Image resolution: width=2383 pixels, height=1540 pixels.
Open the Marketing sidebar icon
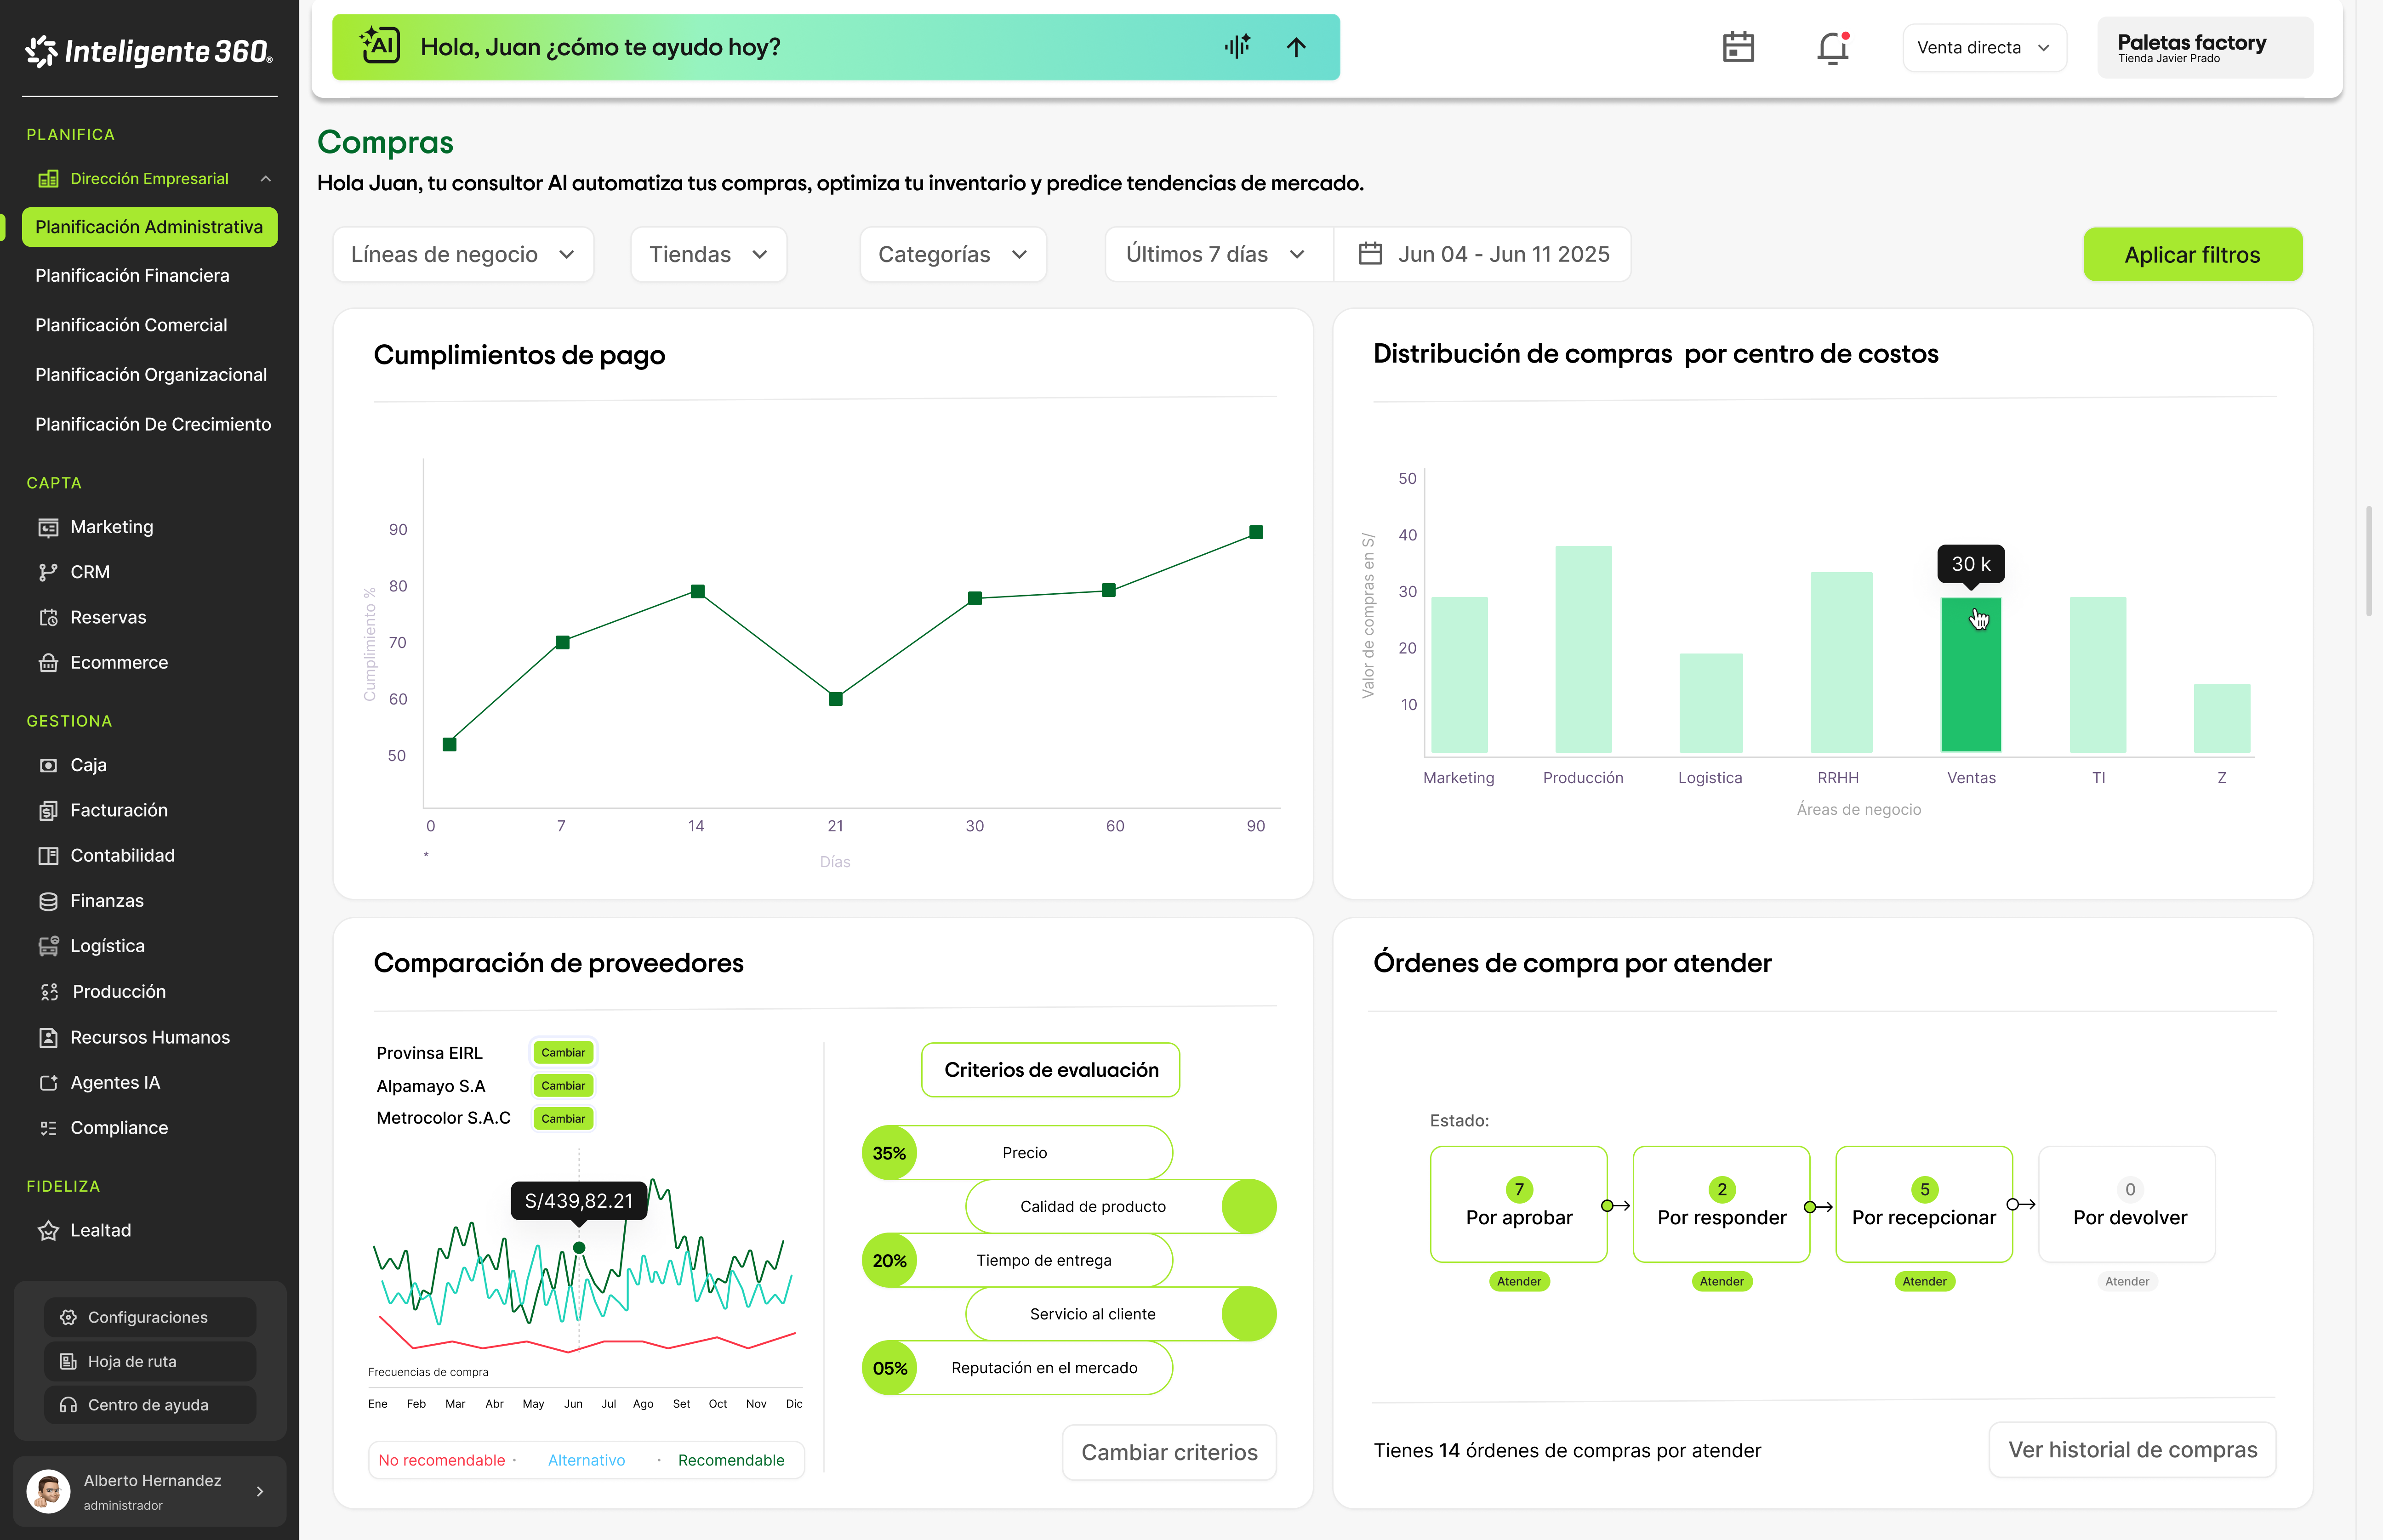point(48,527)
